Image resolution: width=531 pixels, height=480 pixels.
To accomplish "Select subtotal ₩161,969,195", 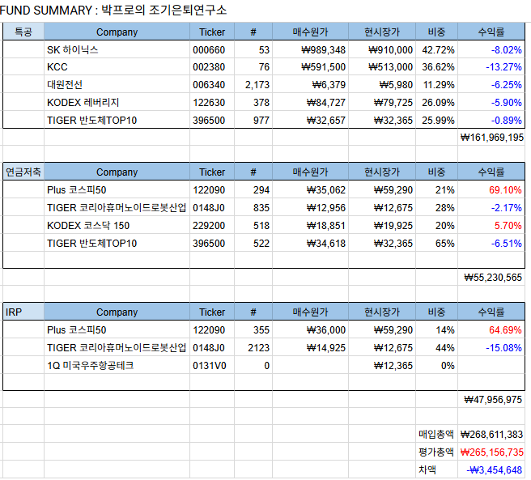I will (491, 137).
